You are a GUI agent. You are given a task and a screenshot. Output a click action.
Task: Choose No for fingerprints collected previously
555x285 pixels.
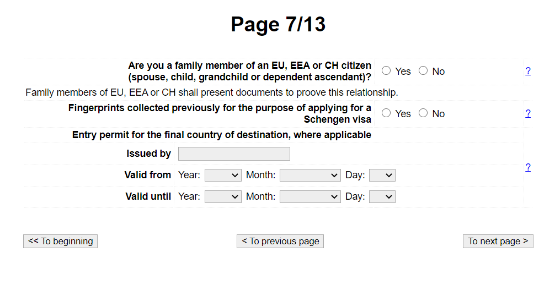pos(423,113)
